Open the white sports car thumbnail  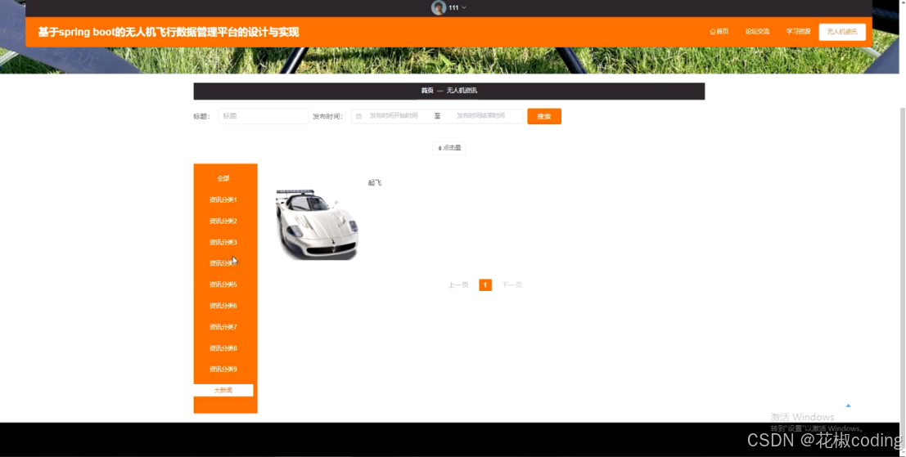point(318,224)
